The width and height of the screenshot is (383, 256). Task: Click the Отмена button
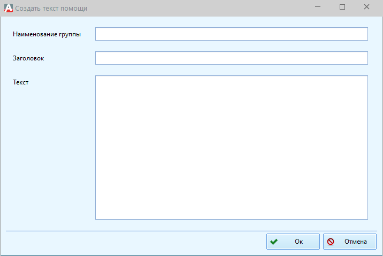(349, 242)
